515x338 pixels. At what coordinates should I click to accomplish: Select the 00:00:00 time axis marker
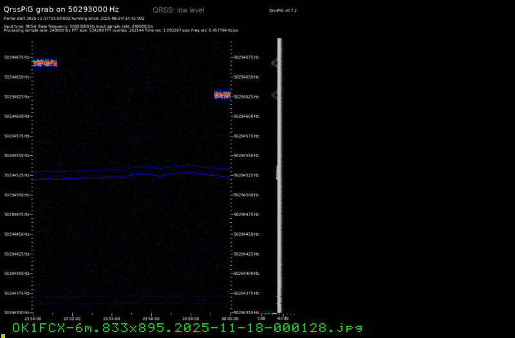[230, 318]
